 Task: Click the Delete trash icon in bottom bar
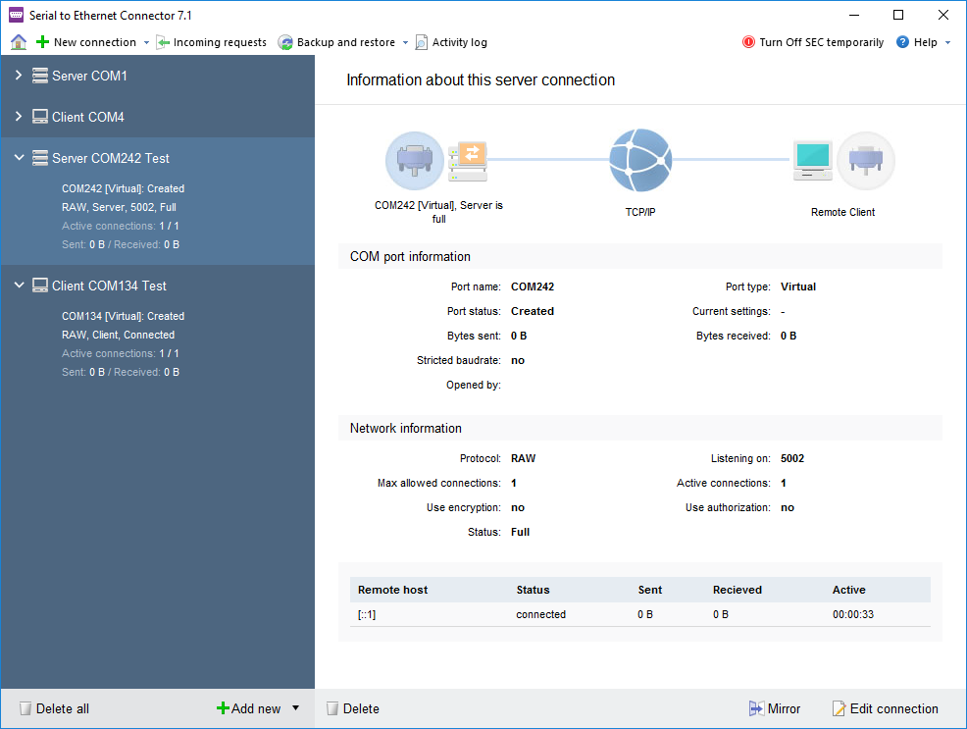[x=332, y=708]
